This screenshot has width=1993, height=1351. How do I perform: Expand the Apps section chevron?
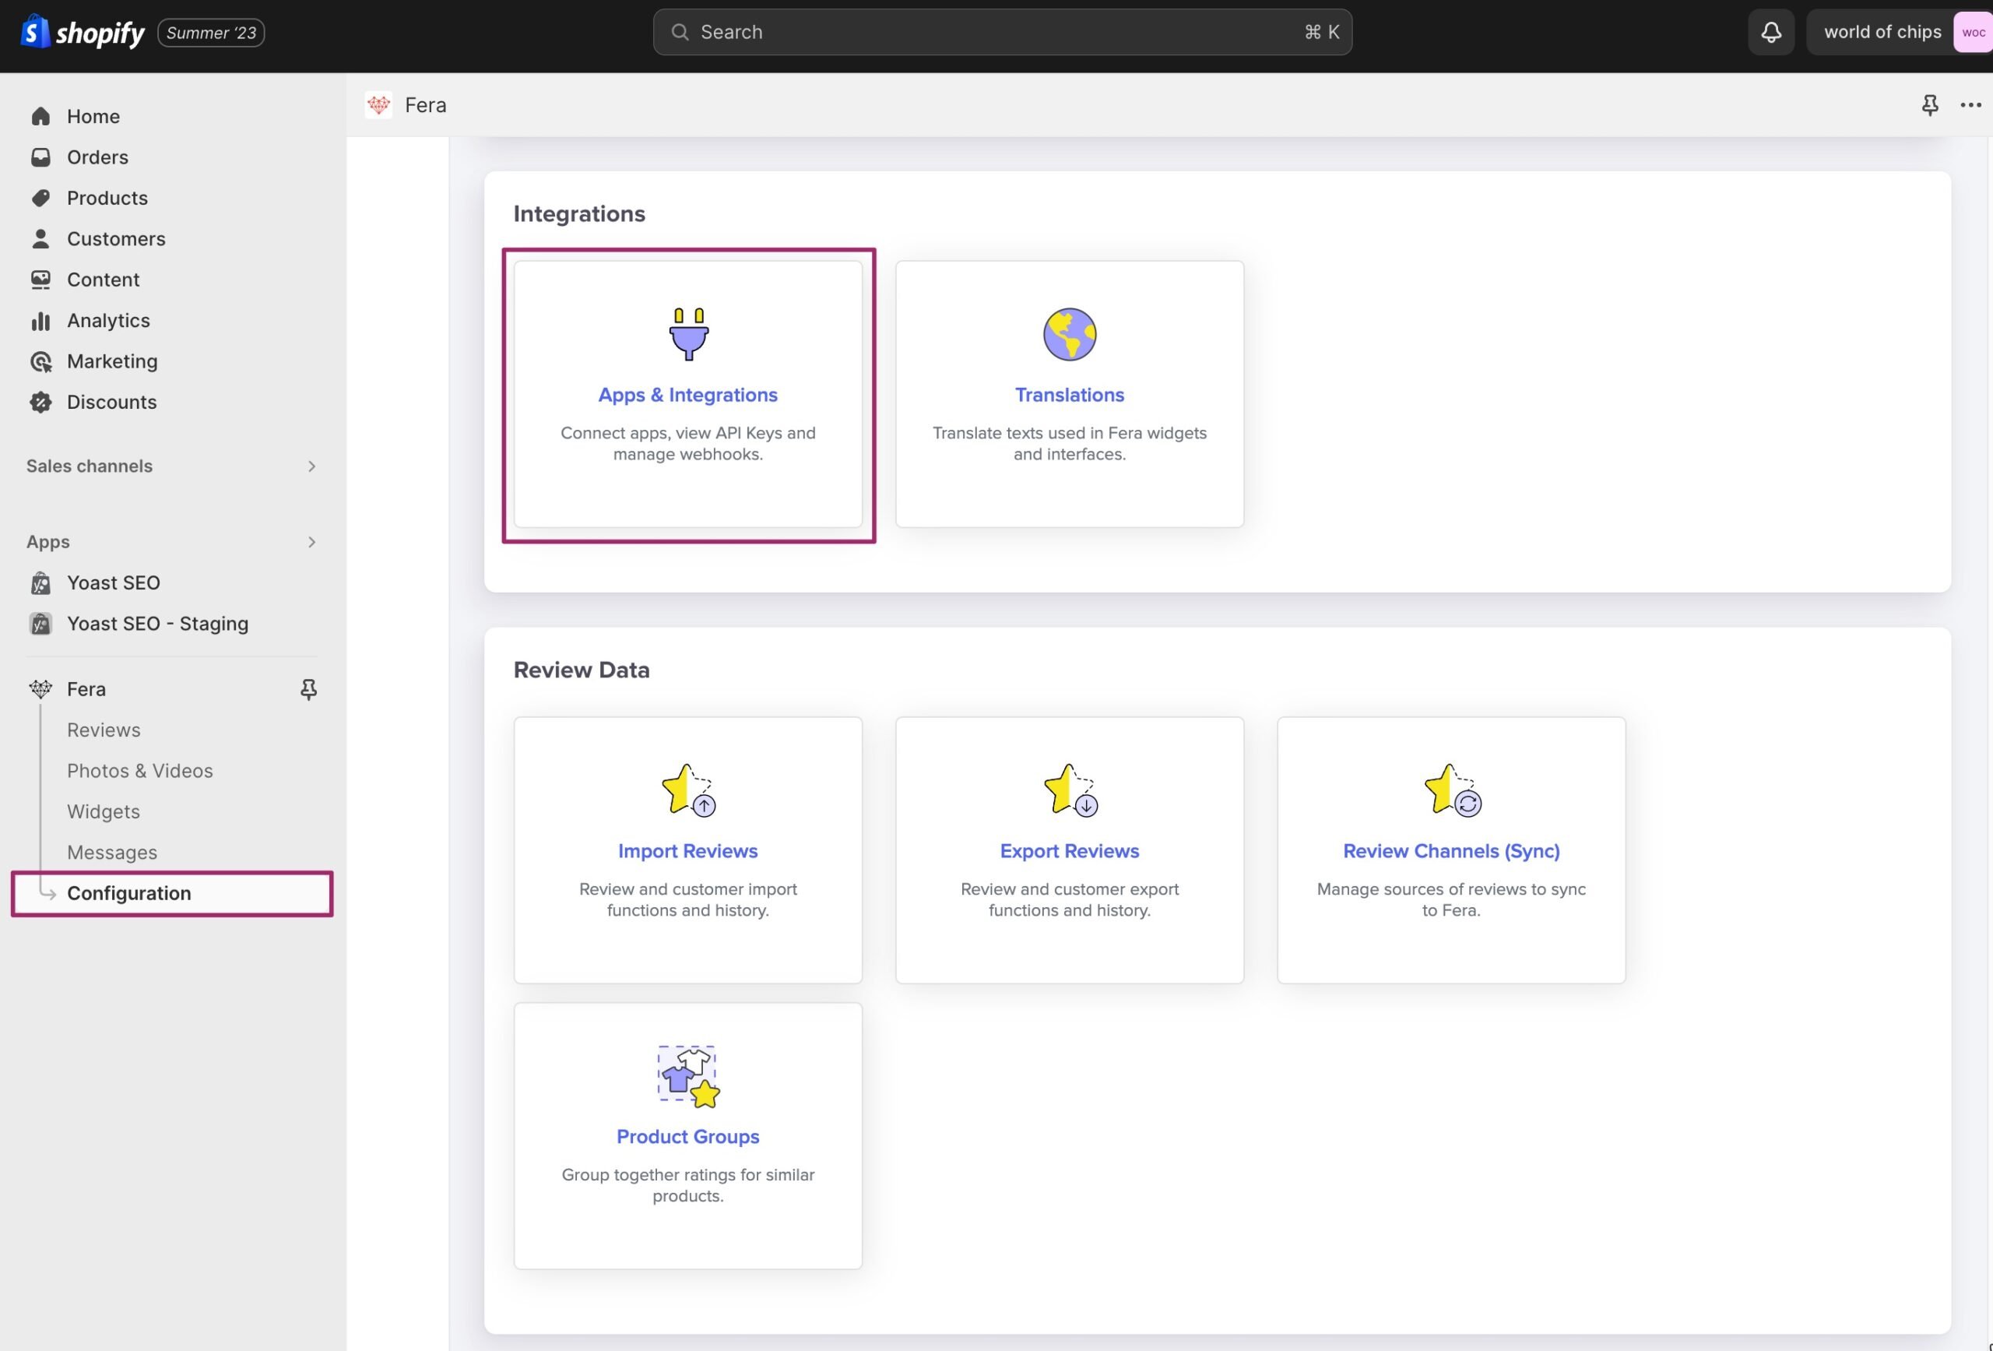[312, 541]
